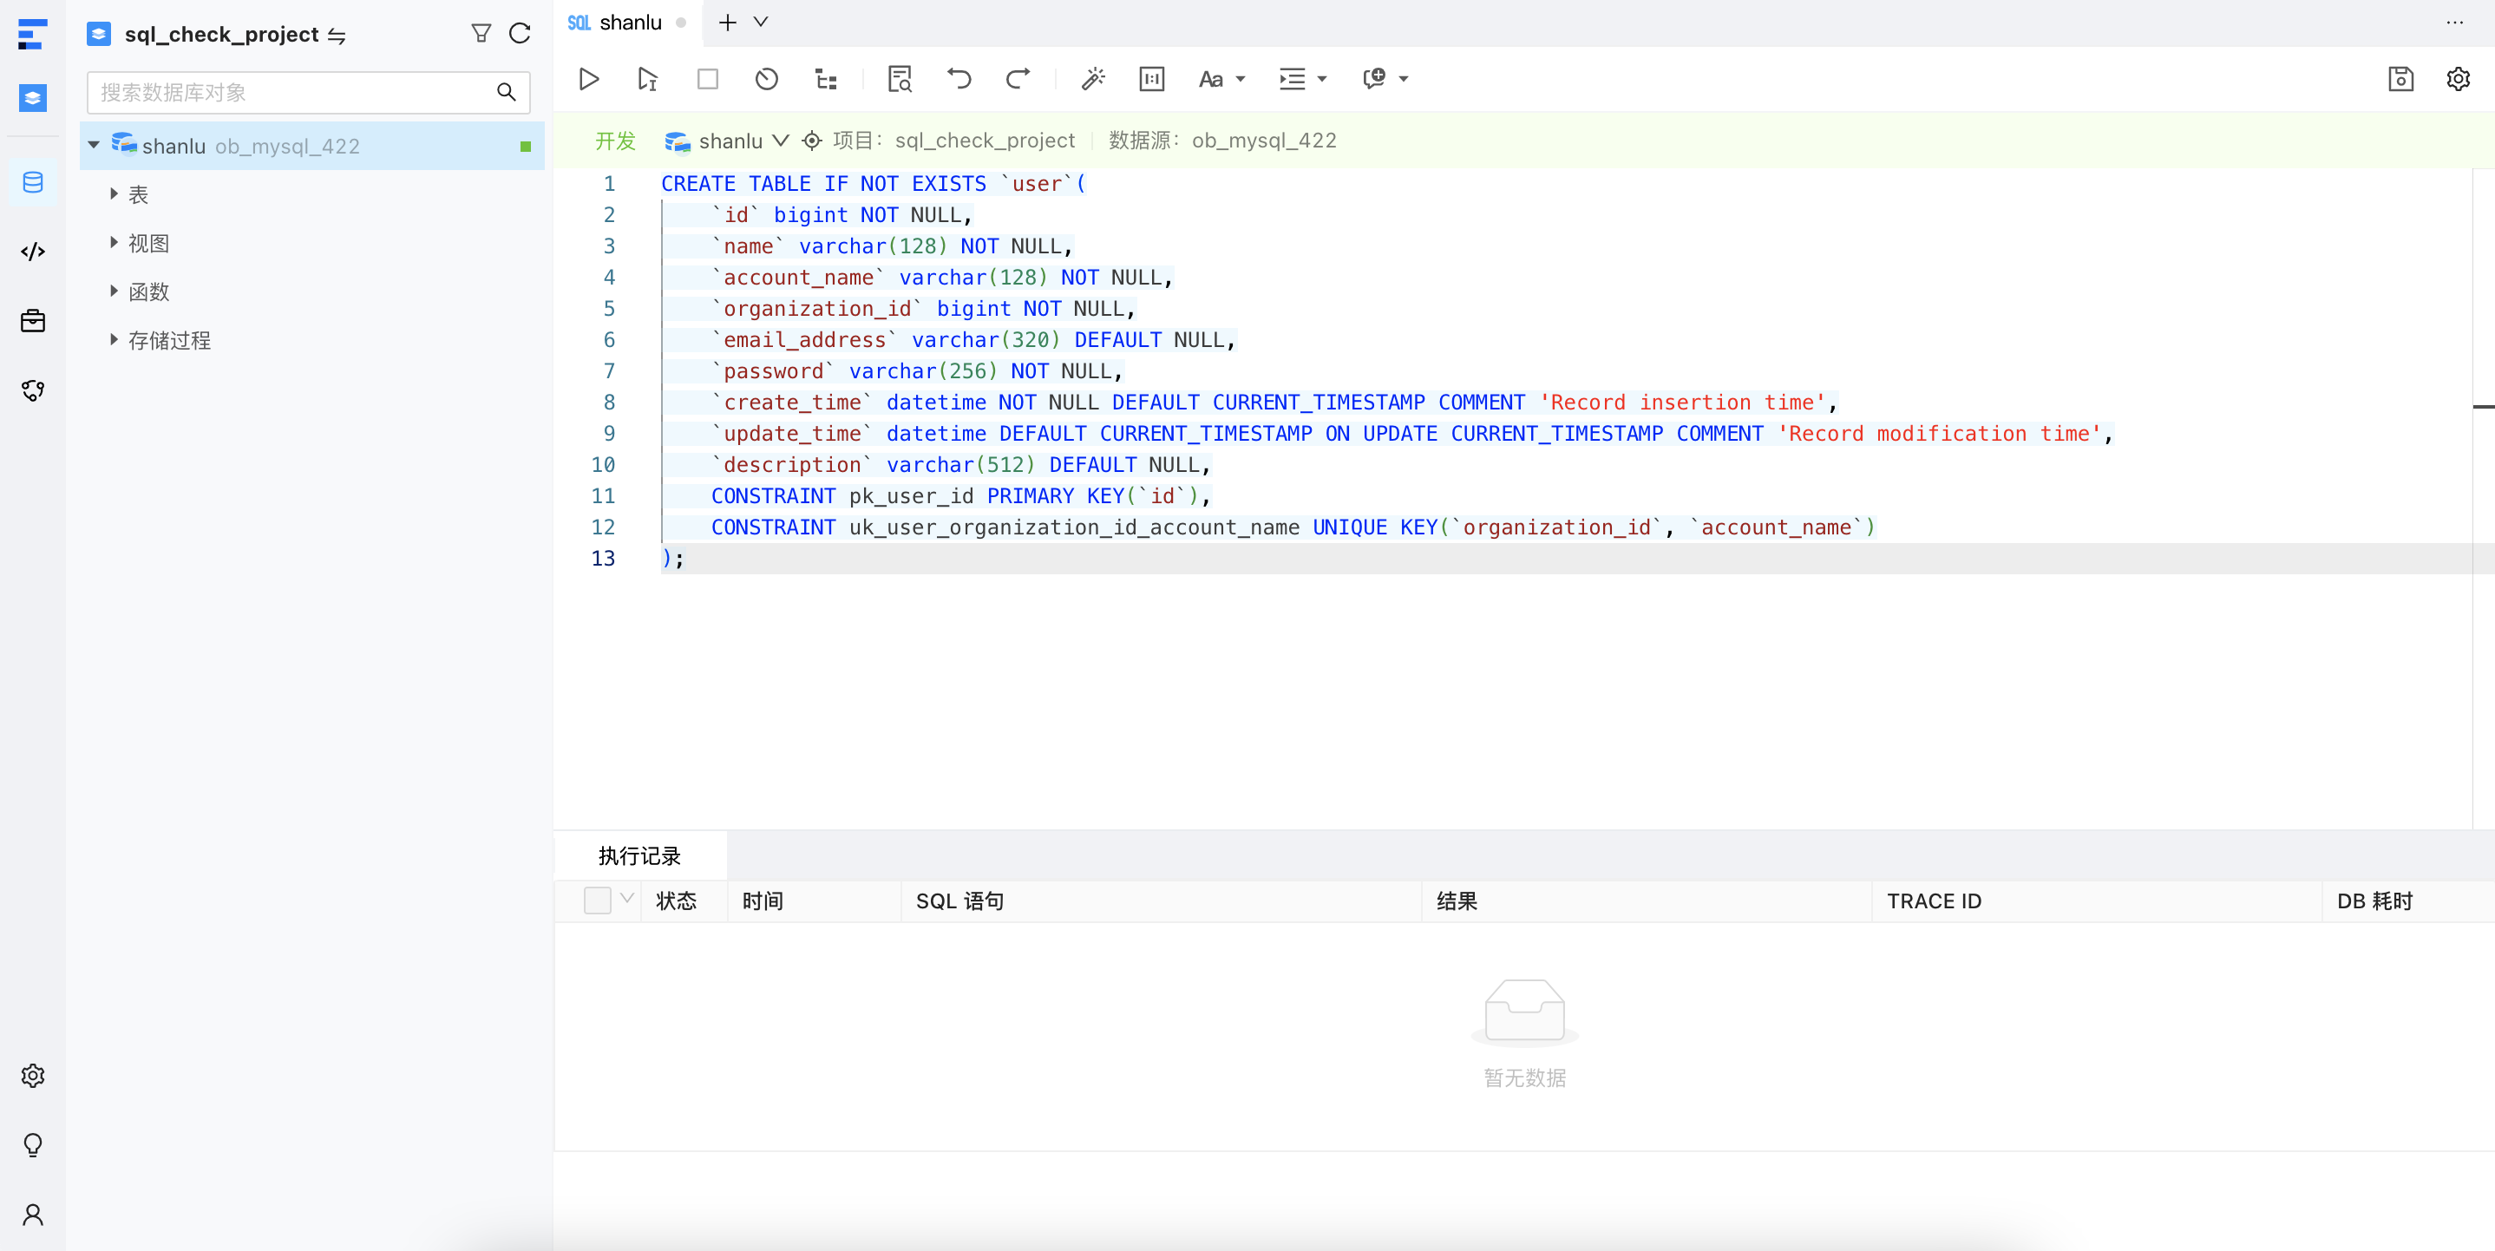Open editor settings gear in toolbar
The image size is (2495, 1251).
tap(2459, 78)
